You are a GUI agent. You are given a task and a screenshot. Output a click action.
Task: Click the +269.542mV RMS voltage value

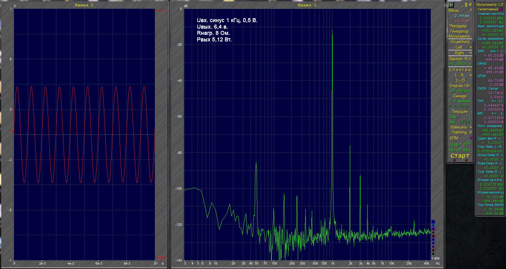[492, 43]
